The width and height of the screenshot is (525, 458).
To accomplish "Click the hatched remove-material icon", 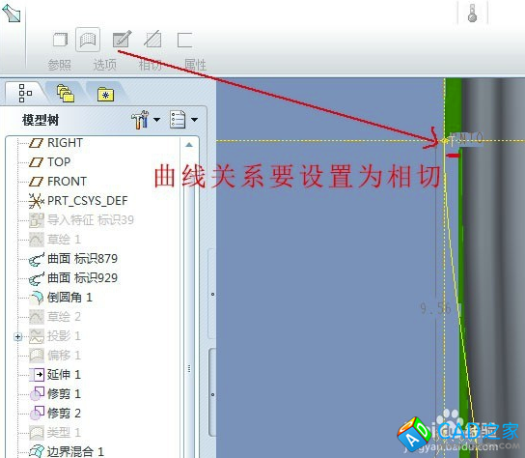I will tap(152, 40).
